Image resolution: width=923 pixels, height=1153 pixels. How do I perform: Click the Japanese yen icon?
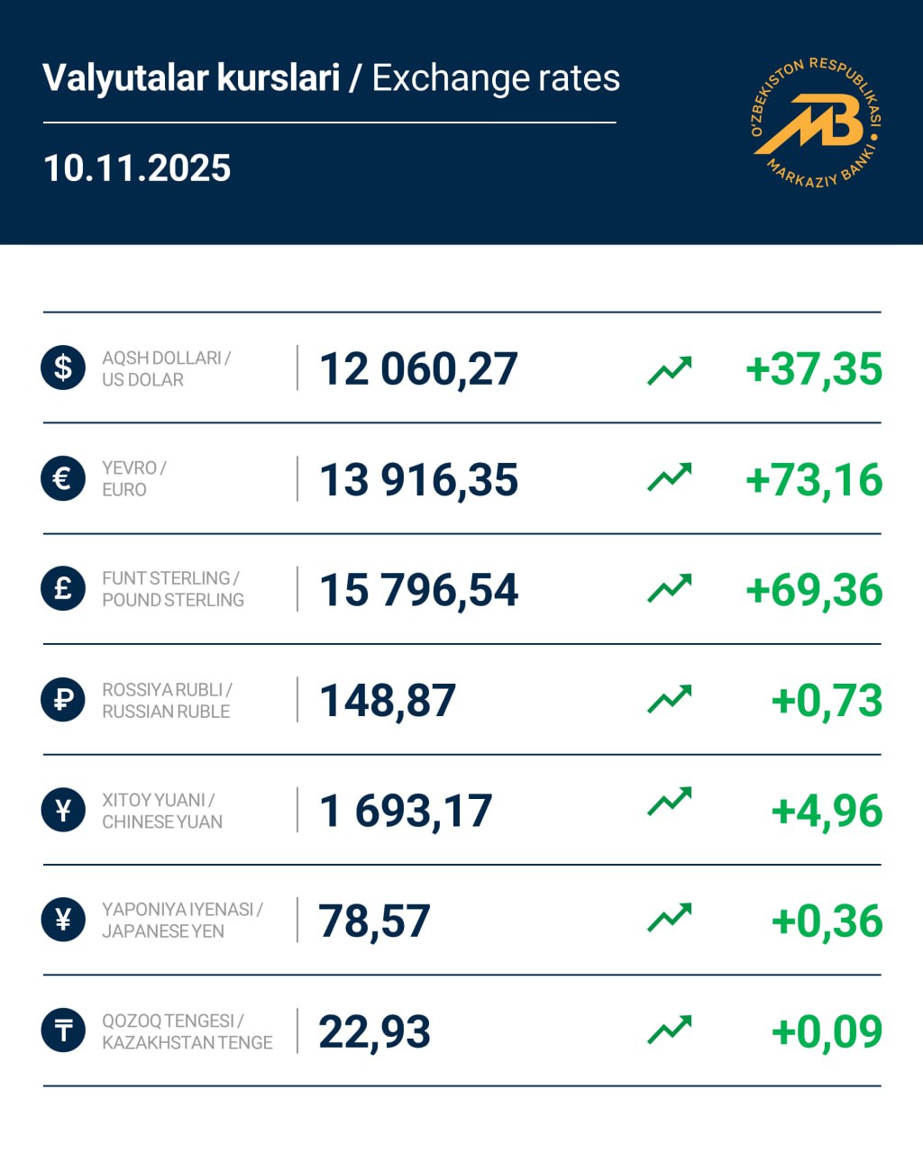[x=63, y=921]
